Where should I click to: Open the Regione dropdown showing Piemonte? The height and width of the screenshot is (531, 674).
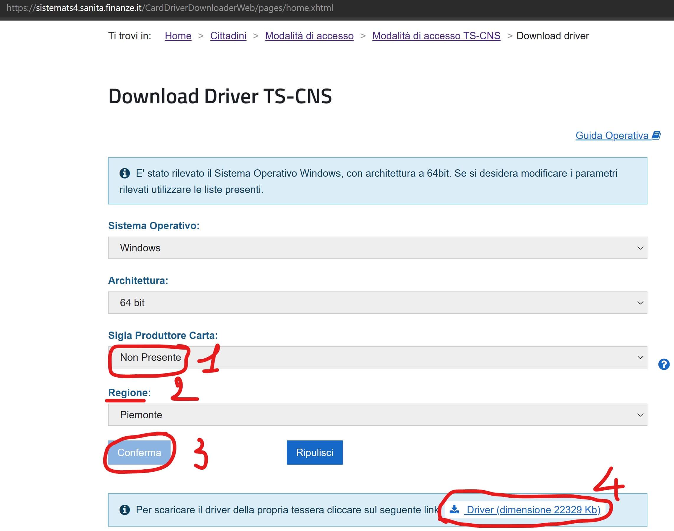[377, 415]
